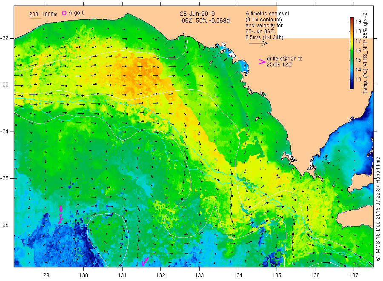
Task: Click the longitude label '133'
Action: click(x=199, y=275)
